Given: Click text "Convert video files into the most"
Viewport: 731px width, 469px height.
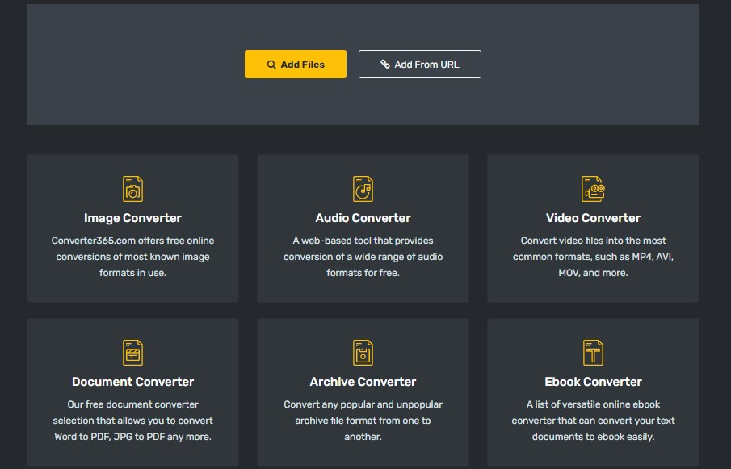Looking at the screenshot, I should click(x=593, y=241).
